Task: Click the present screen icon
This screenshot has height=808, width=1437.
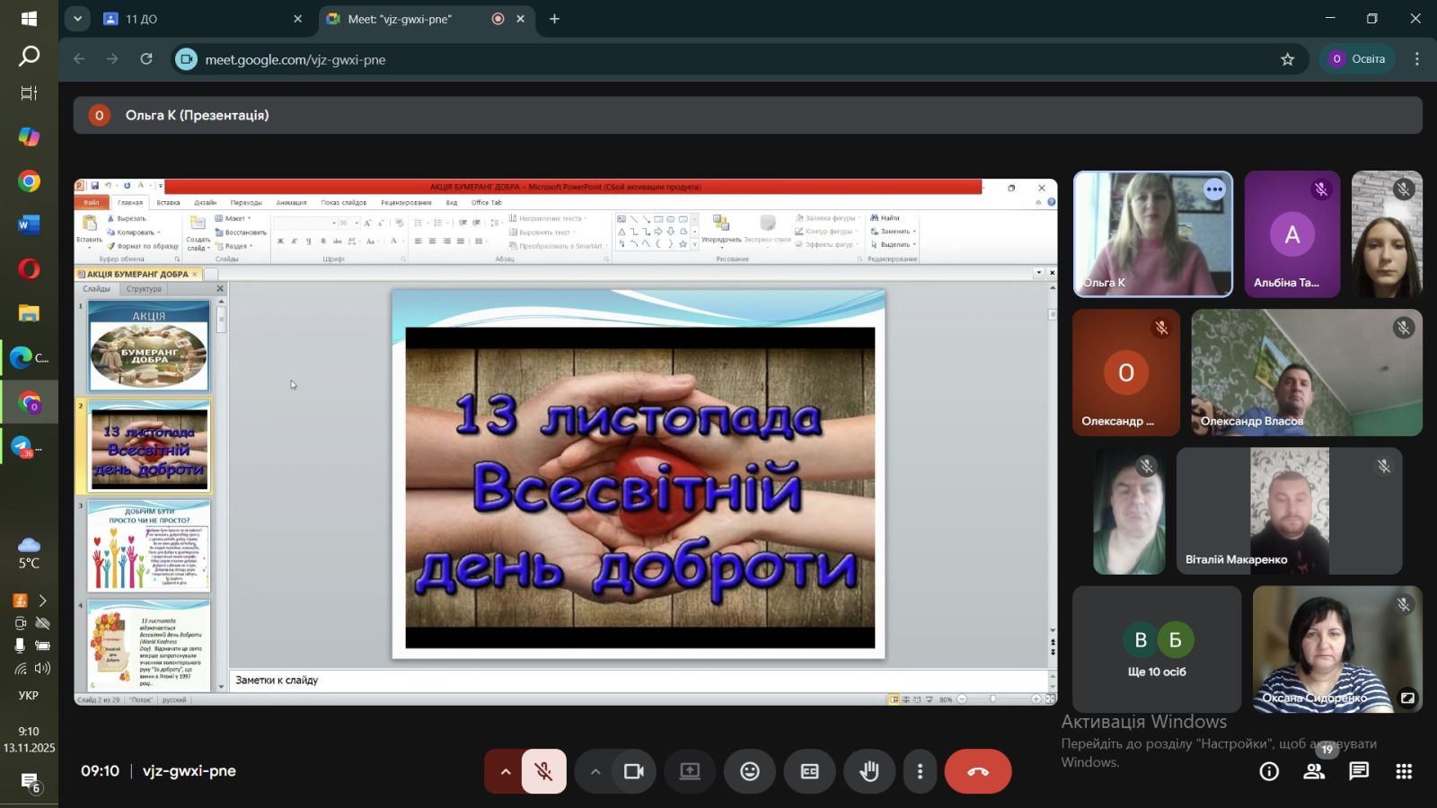Action: tap(690, 771)
